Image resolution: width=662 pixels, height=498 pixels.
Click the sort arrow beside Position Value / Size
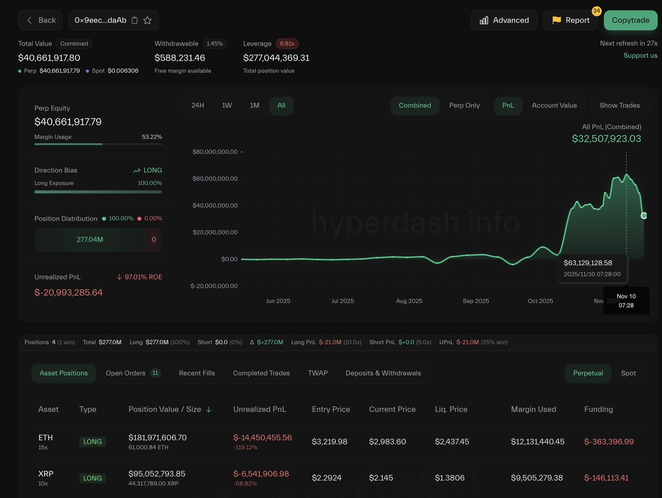(209, 410)
